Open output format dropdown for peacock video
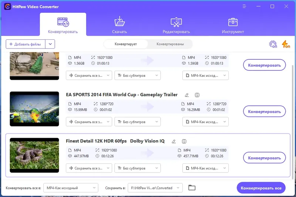296x197 pixels. coord(205,76)
